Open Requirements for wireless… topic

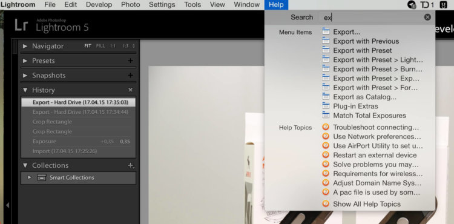click(x=378, y=174)
